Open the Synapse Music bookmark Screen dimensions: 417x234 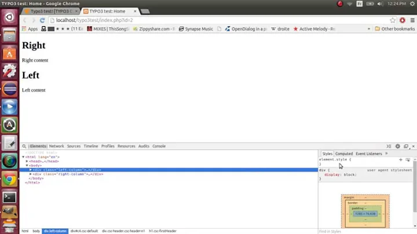(x=196, y=29)
